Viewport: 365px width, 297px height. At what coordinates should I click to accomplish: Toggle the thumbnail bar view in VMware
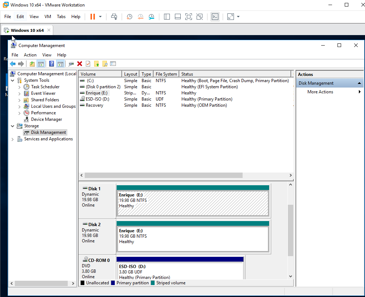point(177,17)
